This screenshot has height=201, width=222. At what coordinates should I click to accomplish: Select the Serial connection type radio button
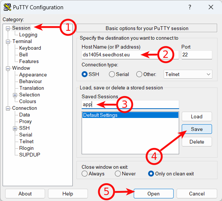112,74
